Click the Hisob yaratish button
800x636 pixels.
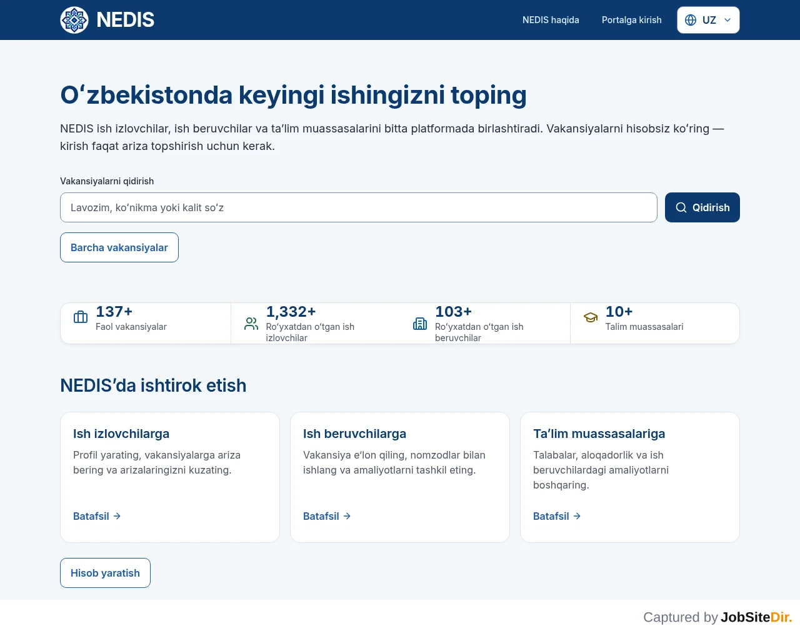click(x=105, y=573)
